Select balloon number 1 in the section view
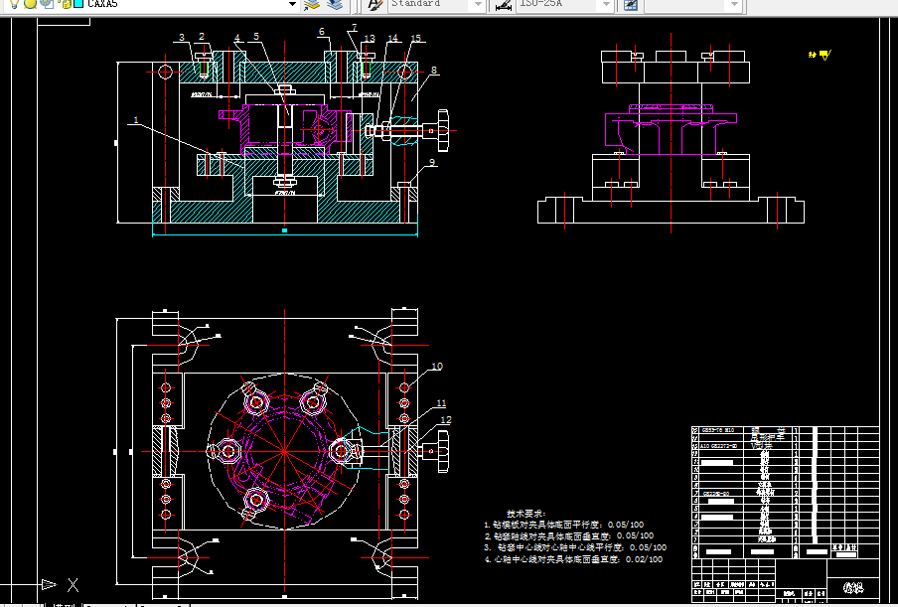Image resolution: width=898 pixels, height=607 pixels. tap(136, 119)
